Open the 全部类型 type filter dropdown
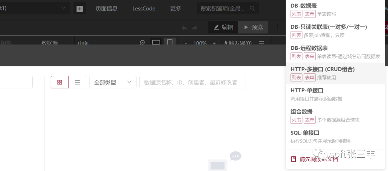388x171 pixels. (x=113, y=82)
